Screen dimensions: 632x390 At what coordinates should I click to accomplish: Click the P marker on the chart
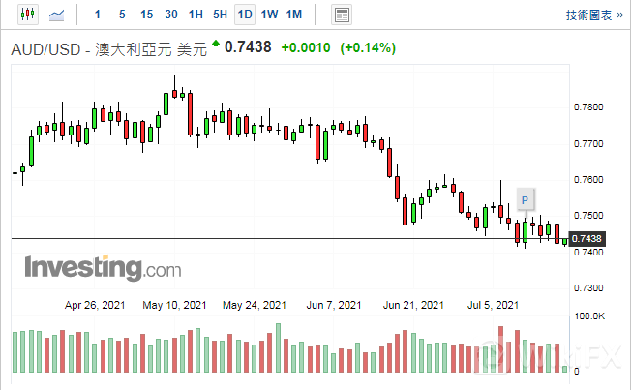(526, 200)
